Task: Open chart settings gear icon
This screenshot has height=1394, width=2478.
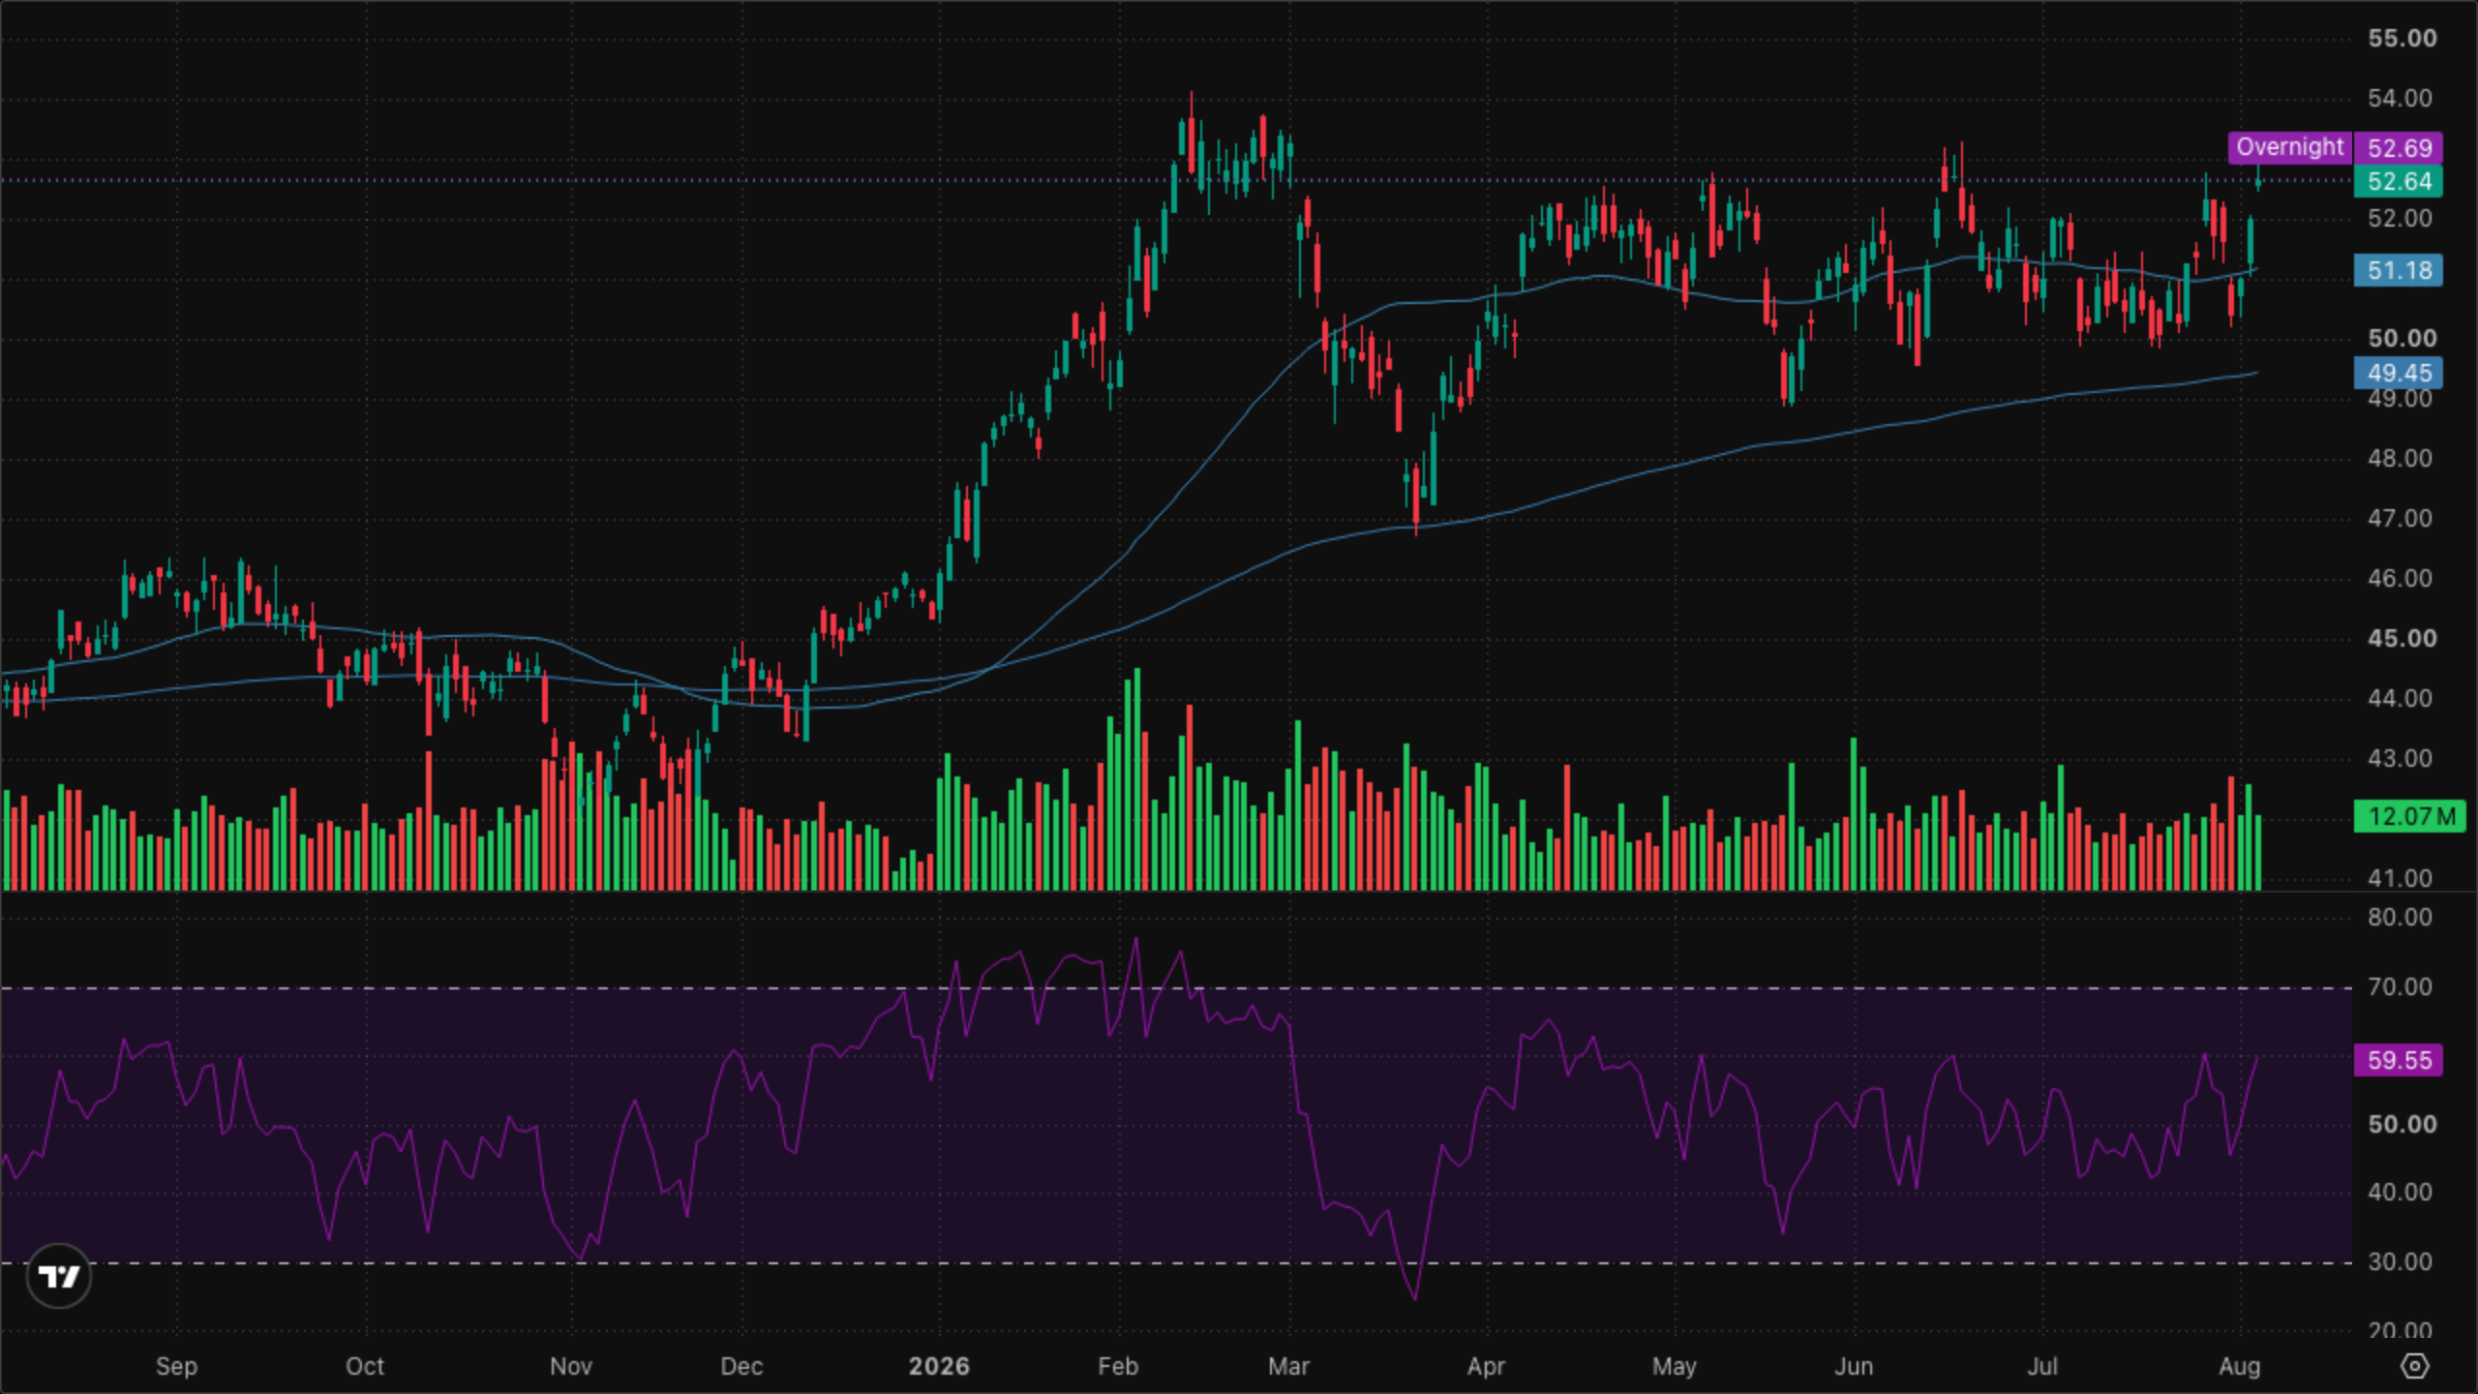Action: [x=2415, y=1366]
